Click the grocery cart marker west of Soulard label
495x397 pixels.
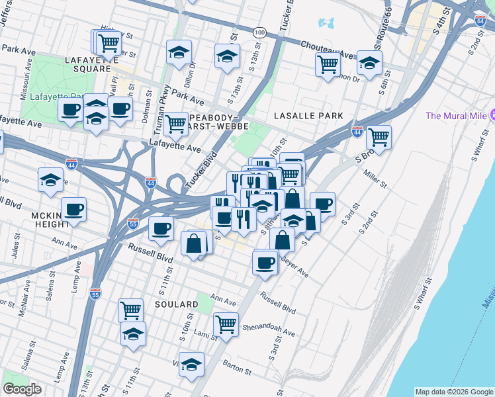(x=130, y=311)
